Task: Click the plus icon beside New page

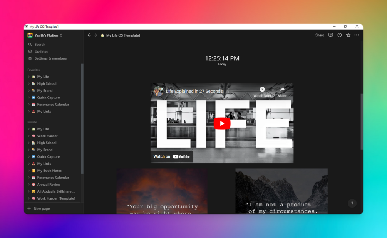Action: tap(29, 208)
